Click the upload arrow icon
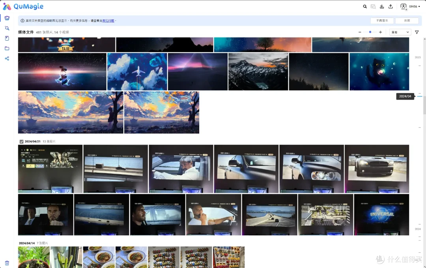Screen dimensions: 426x268 click(390, 7)
